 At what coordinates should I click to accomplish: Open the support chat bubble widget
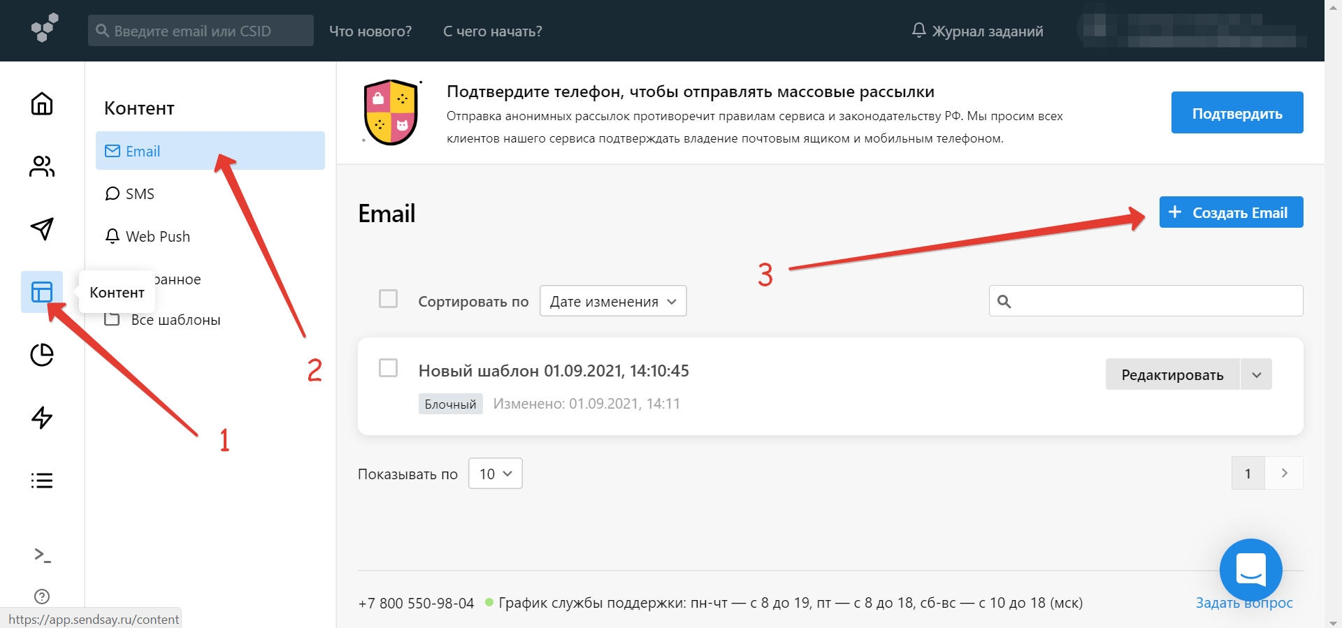(1250, 569)
